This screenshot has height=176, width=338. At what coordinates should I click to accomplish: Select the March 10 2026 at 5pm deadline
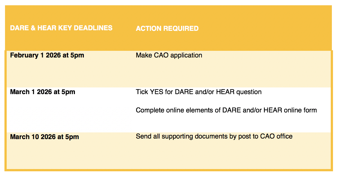click(x=45, y=137)
